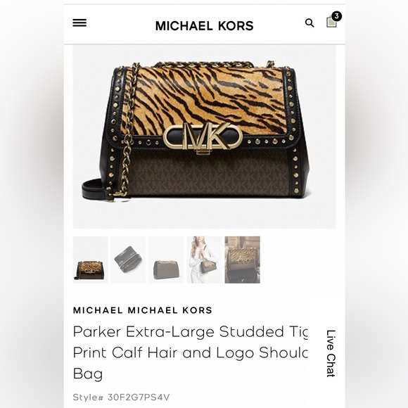Click the search magnifier icon
408x408 pixels.
(x=310, y=23)
